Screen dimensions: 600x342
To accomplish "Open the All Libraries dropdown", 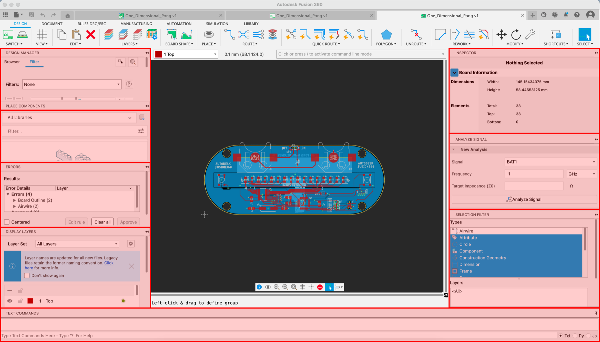I will [x=69, y=118].
